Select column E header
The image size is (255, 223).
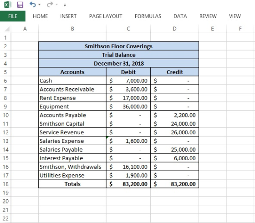pyautogui.click(x=212, y=29)
